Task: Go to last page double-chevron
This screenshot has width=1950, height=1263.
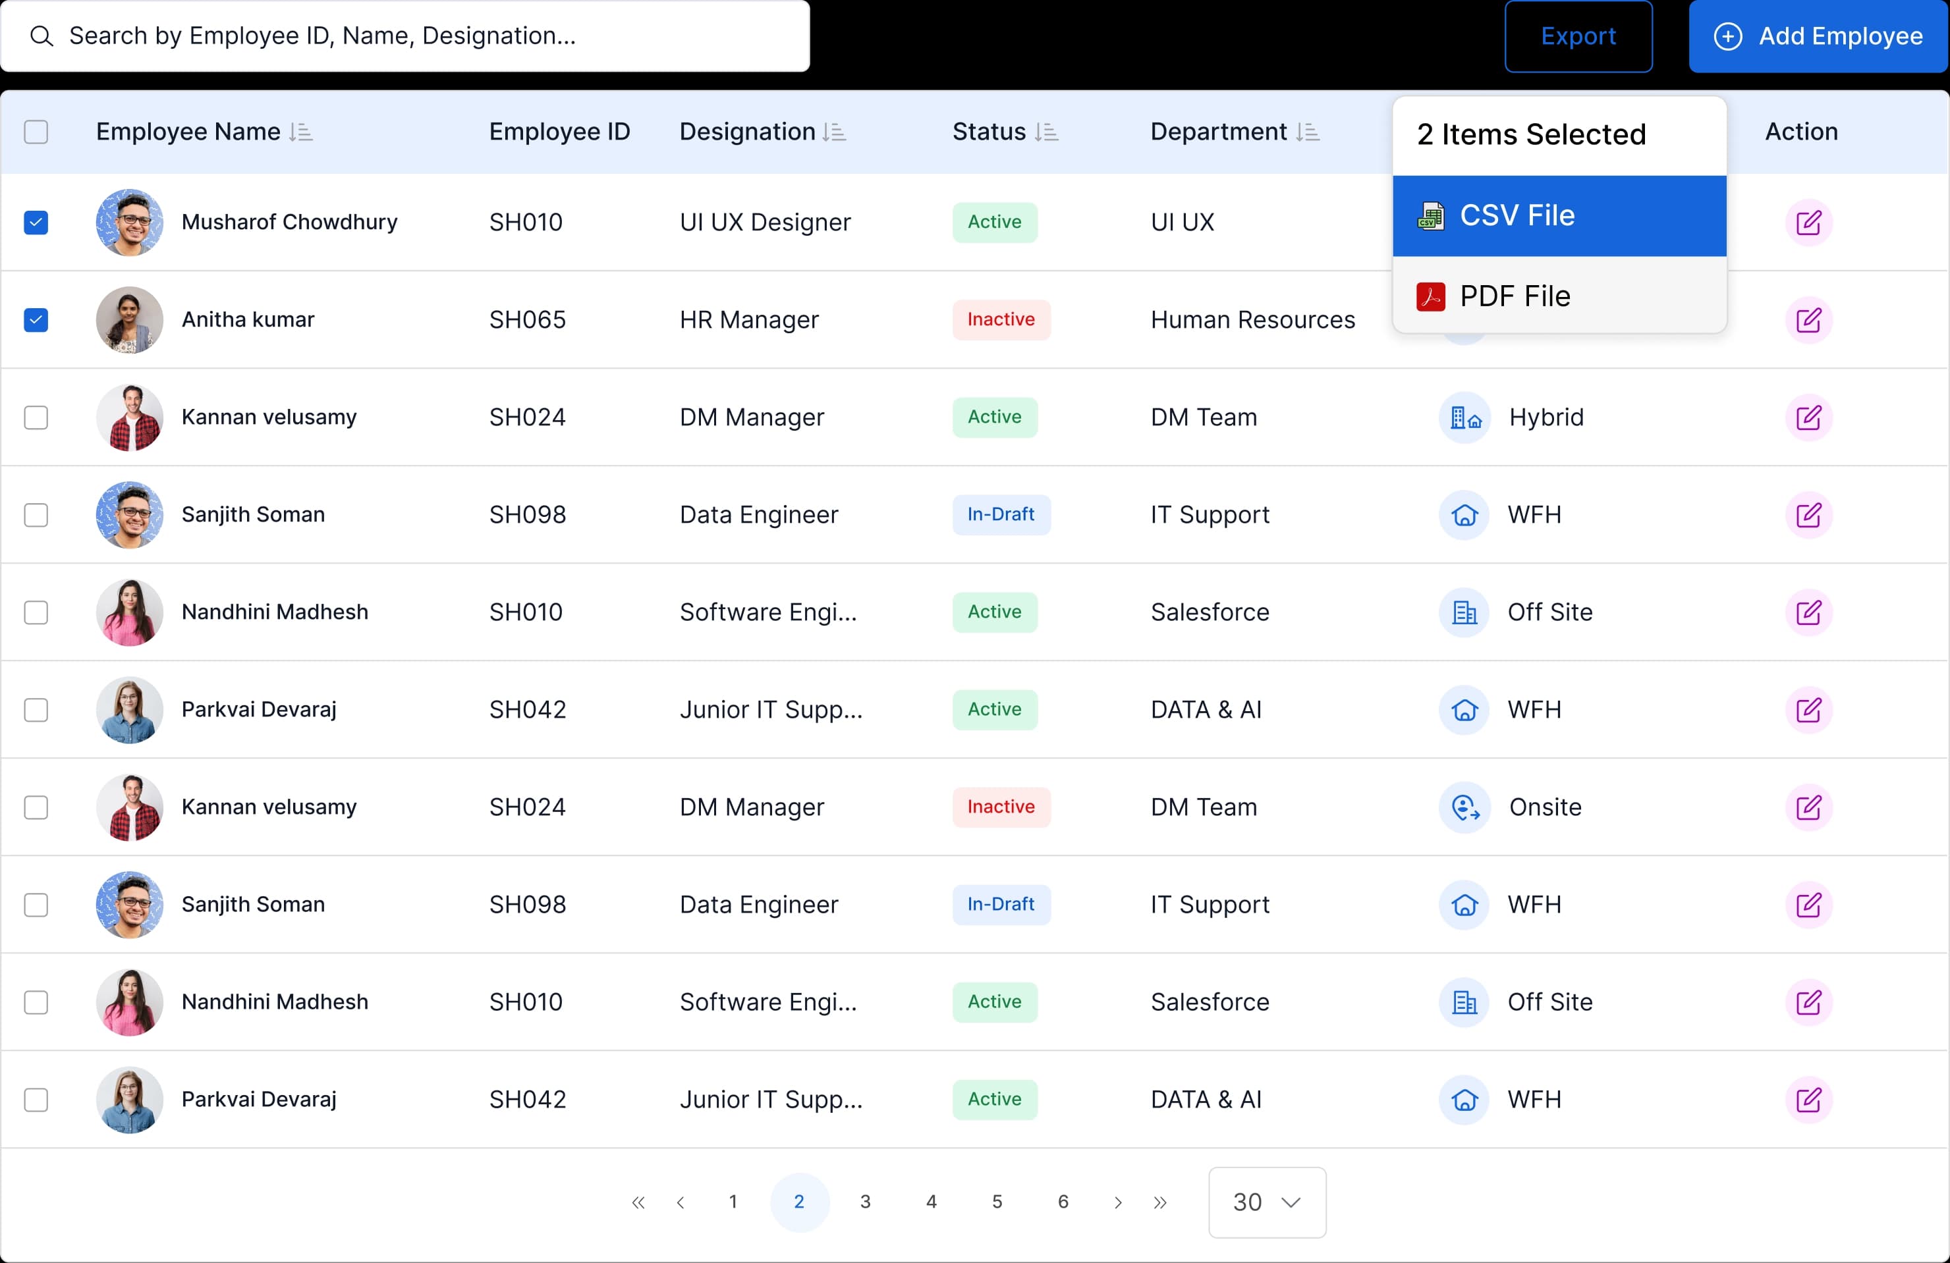Action: pos(1159,1202)
